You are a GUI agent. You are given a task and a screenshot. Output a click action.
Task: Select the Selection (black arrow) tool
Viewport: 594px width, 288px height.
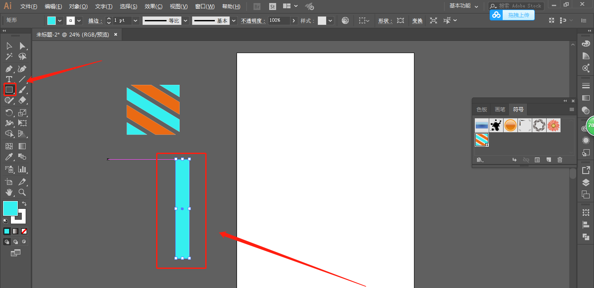click(9, 46)
